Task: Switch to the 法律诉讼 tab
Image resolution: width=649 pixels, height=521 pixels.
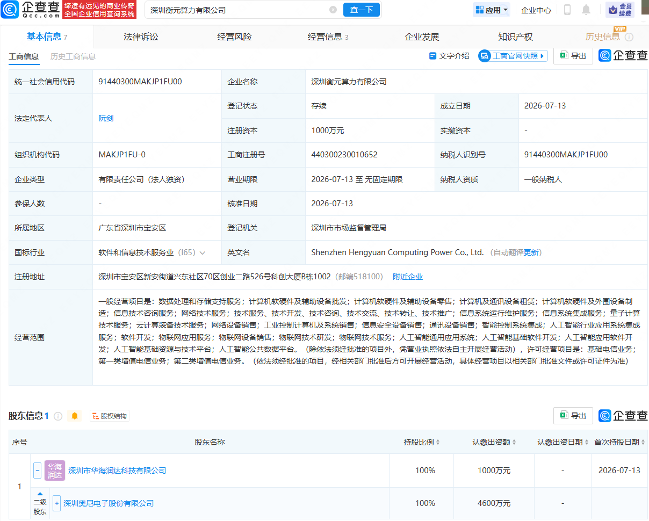Action: coord(141,37)
